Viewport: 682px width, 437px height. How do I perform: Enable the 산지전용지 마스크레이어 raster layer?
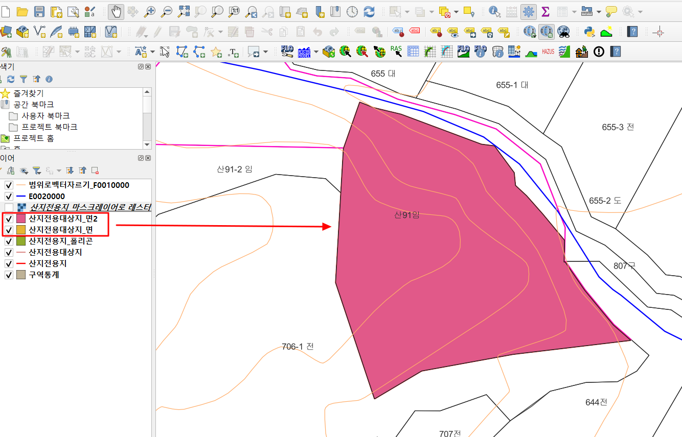[x=9, y=207]
